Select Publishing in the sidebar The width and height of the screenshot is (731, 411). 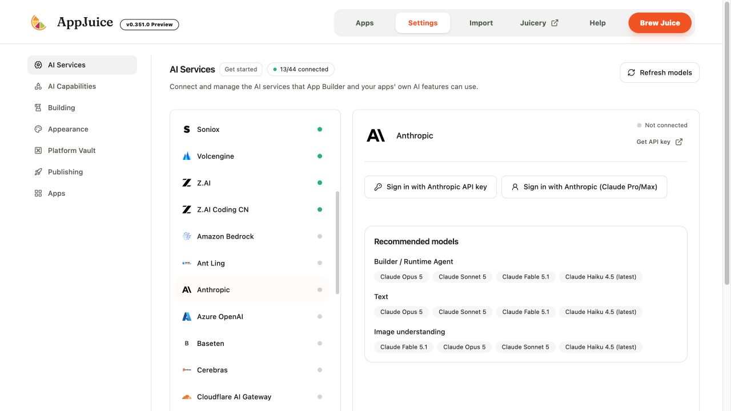[x=82, y=172]
